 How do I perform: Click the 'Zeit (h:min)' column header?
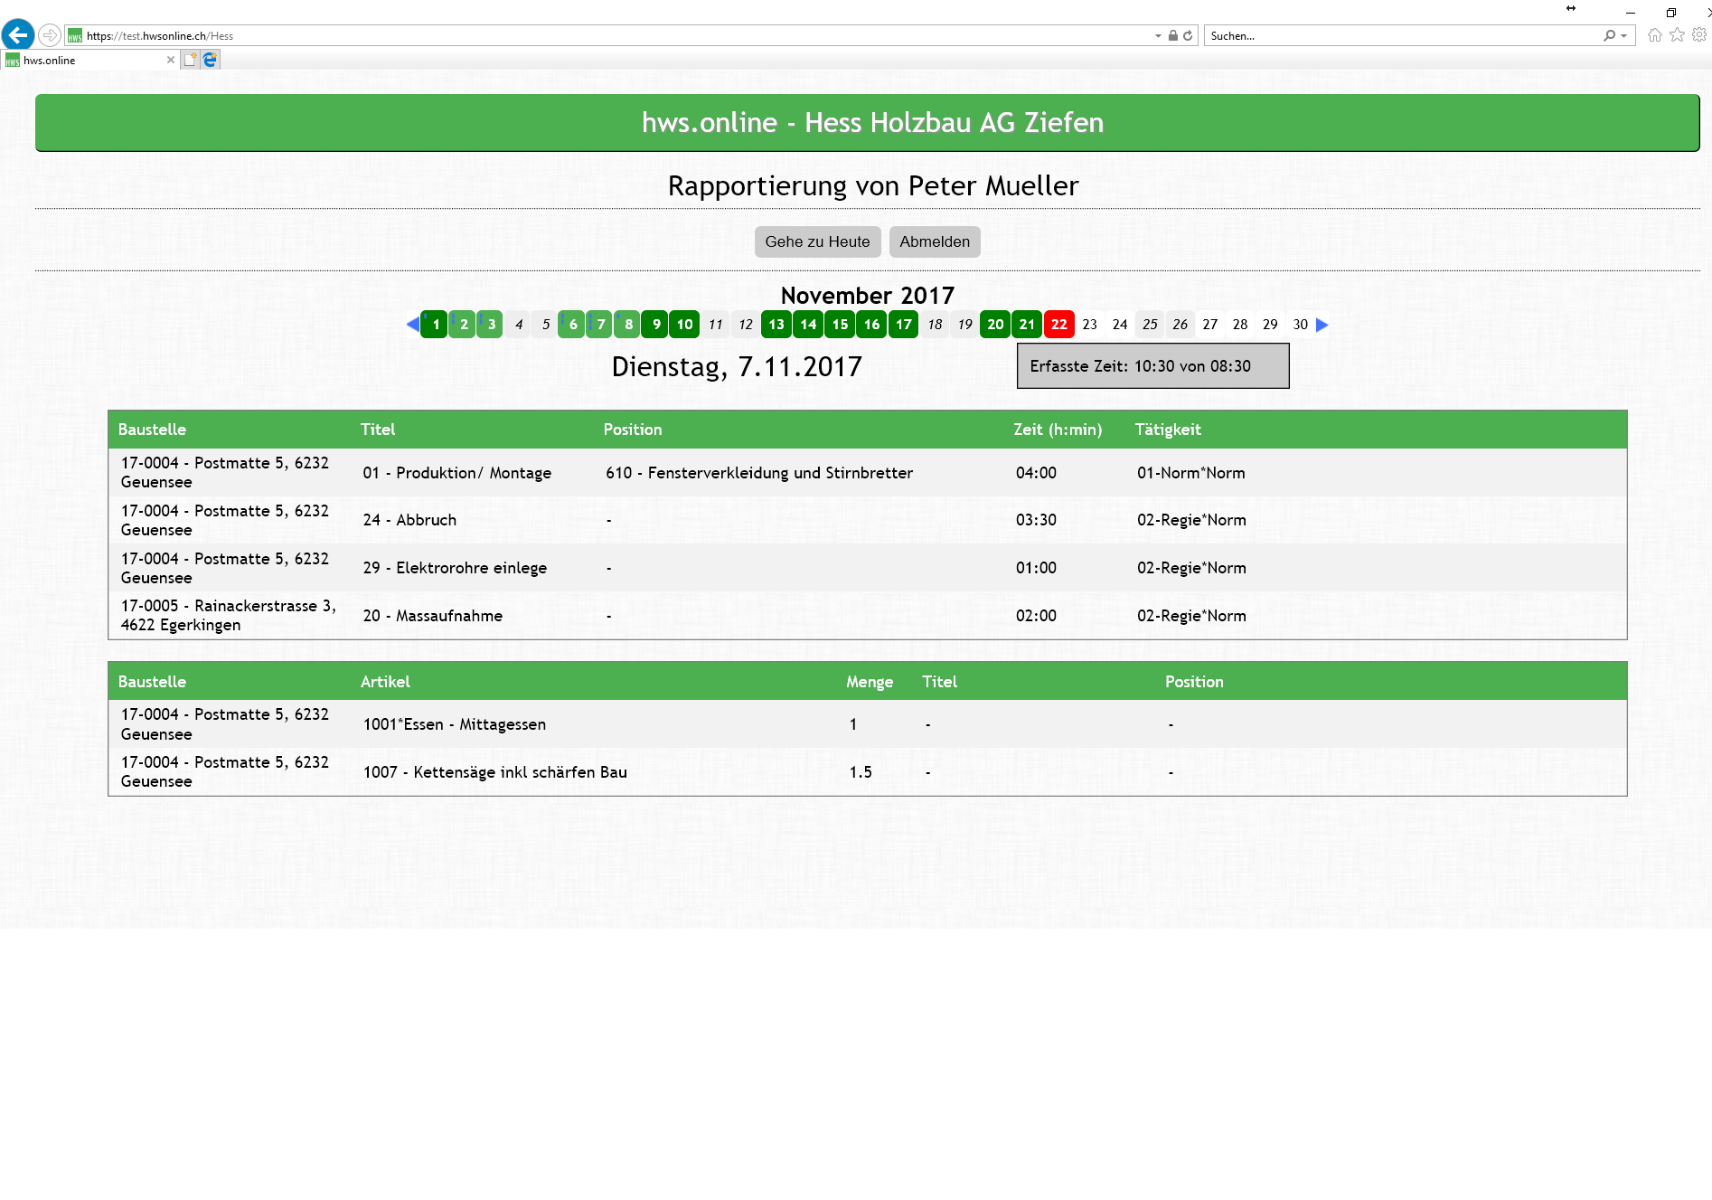[x=1058, y=430]
